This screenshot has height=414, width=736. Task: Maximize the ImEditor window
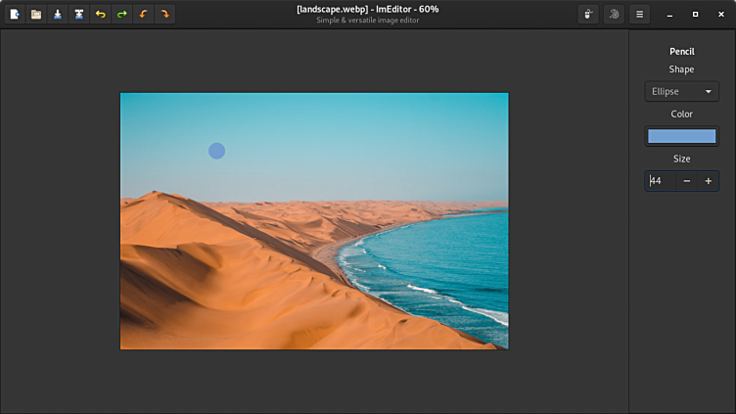[x=695, y=15]
